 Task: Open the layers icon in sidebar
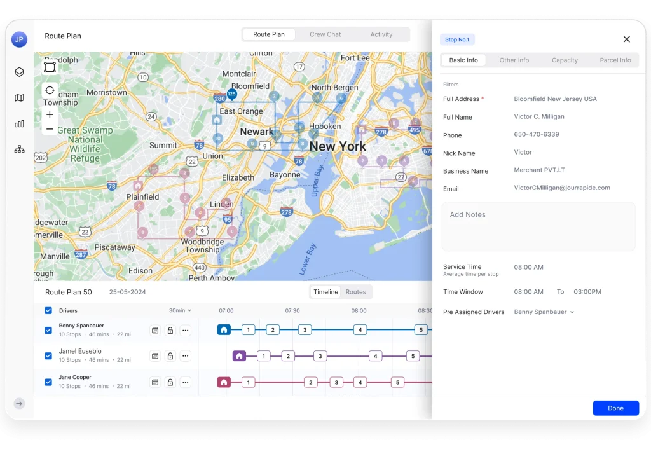coord(19,72)
